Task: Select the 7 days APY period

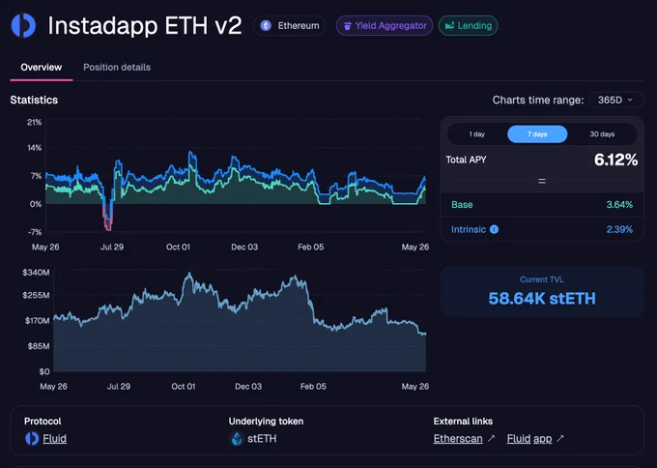Action: point(537,134)
